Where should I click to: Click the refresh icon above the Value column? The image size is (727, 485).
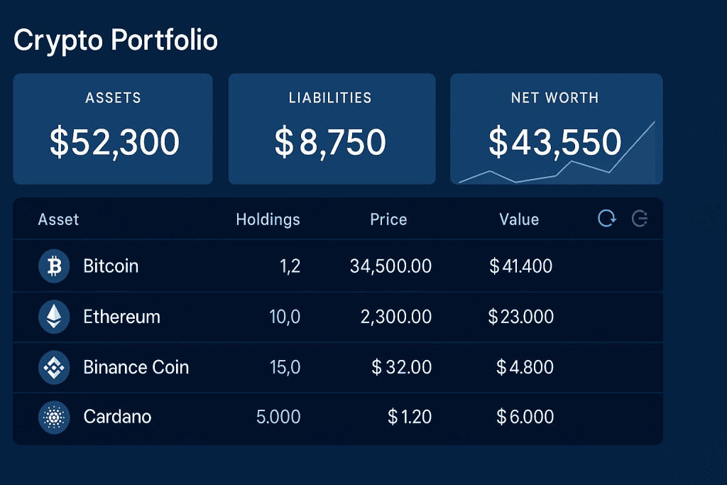click(x=606, y=219)
